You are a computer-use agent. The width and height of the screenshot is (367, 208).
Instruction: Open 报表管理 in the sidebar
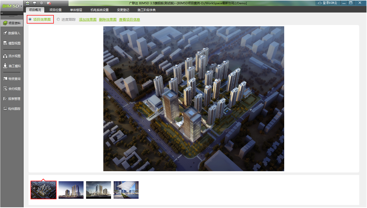point(12,99)
